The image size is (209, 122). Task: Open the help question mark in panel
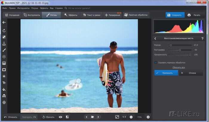tap(202, 39)
